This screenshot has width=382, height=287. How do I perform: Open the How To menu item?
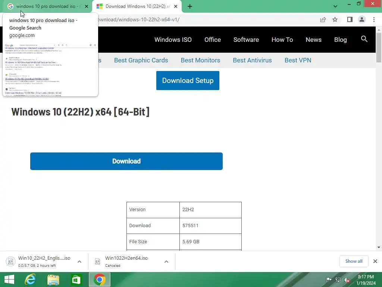[282, 40]
